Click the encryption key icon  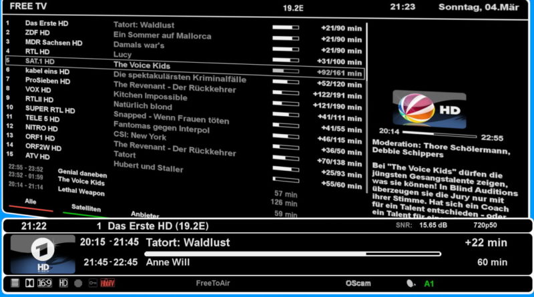coord(93,283)
